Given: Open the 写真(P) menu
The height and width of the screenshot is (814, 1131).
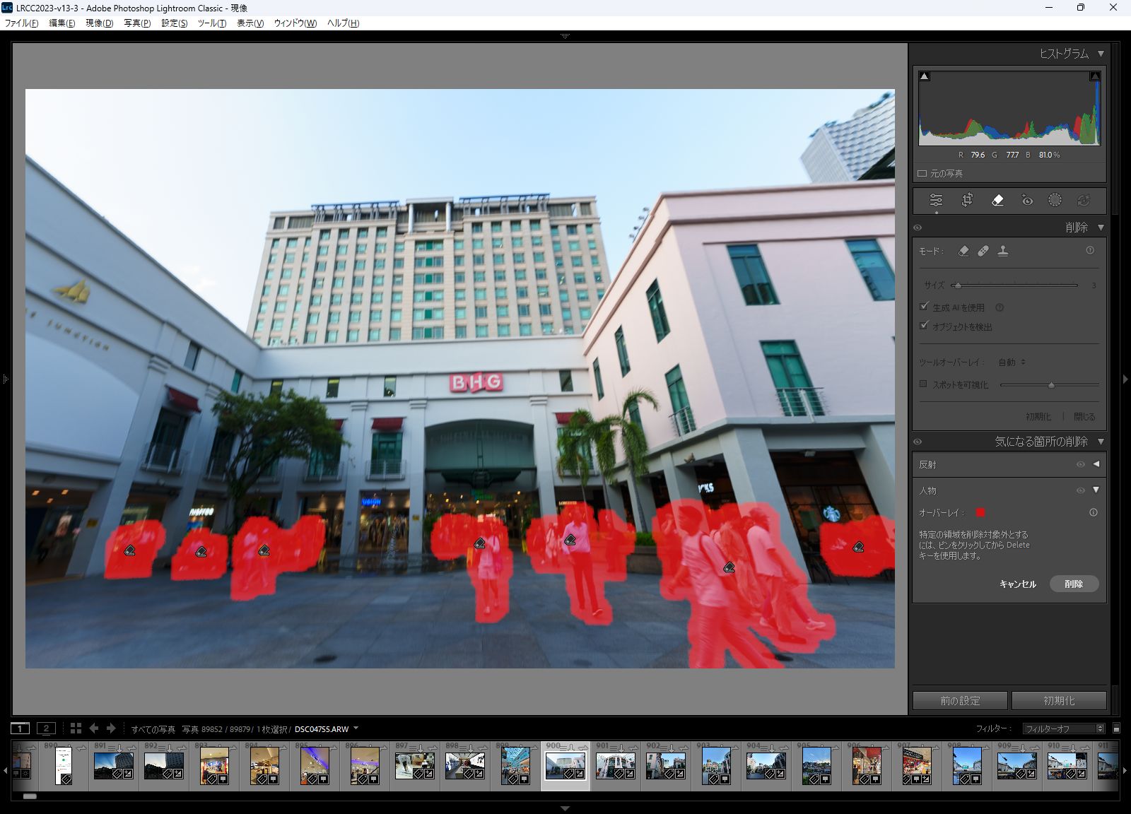Looking at the screenshot, I should click(137, 23).
